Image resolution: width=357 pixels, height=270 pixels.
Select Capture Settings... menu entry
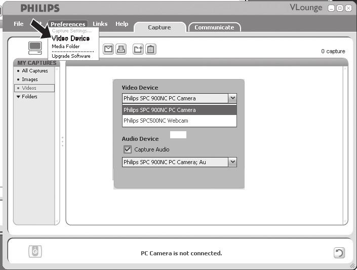72,31
